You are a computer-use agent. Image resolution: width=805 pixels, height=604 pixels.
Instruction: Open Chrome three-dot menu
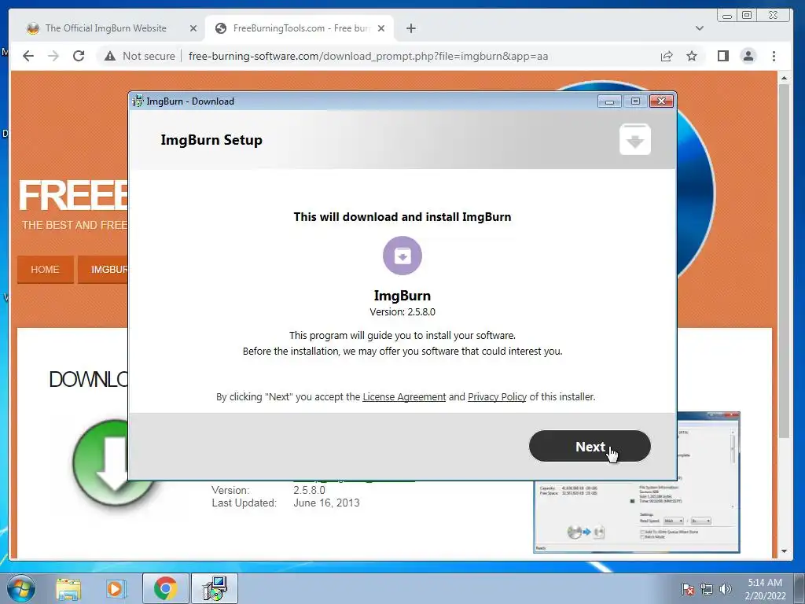774,56
